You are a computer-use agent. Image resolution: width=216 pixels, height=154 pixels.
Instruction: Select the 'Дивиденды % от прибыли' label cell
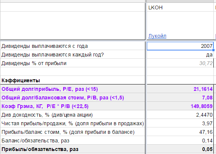[73, 63]
